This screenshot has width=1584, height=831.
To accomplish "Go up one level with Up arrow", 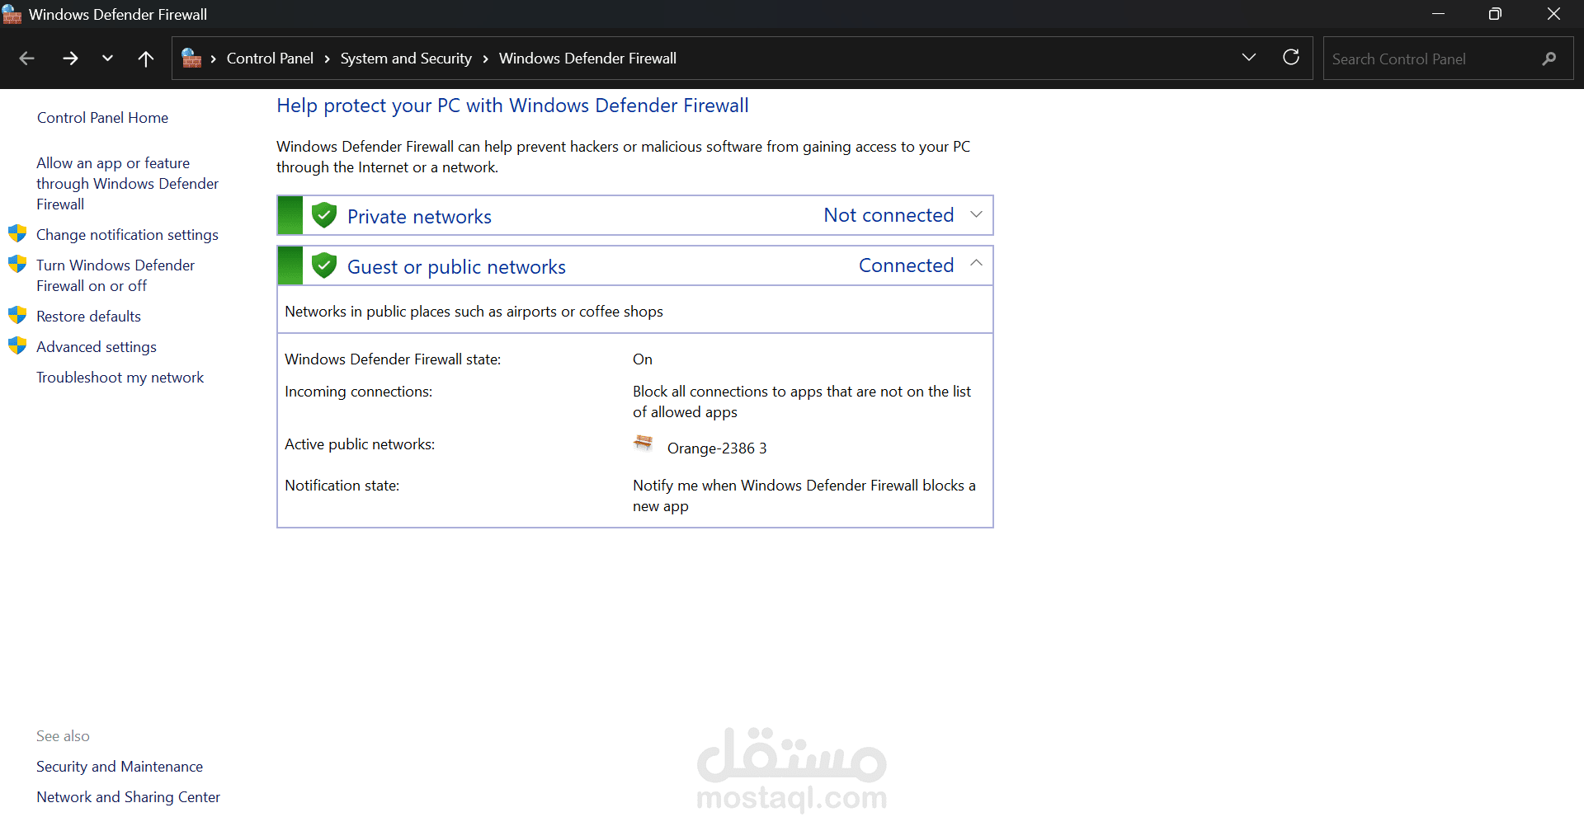I will coord(146,59).
